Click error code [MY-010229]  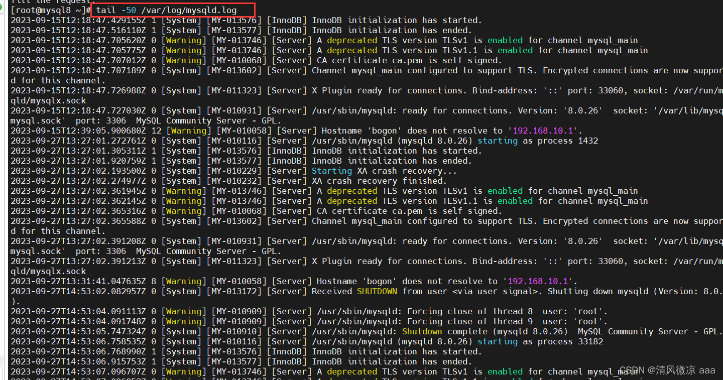[234, 171]
